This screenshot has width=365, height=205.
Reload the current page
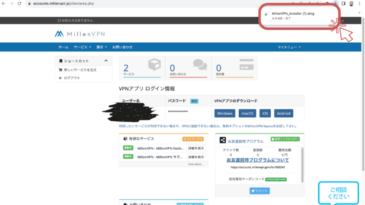(19, 3)
